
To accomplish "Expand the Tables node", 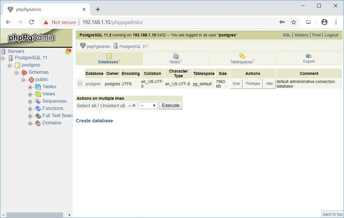I will (x=30, y=87).
